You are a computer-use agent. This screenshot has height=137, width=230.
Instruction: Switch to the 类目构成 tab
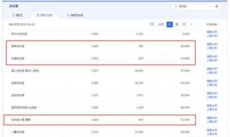(x=75, y=15)
